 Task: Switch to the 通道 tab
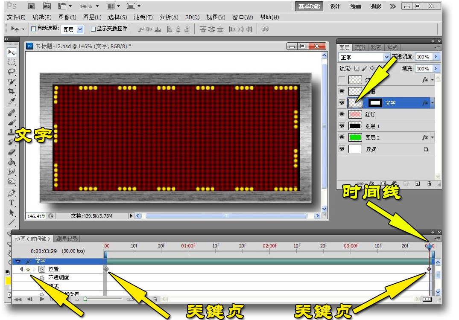pyautogui.click(x=360, y=47)
